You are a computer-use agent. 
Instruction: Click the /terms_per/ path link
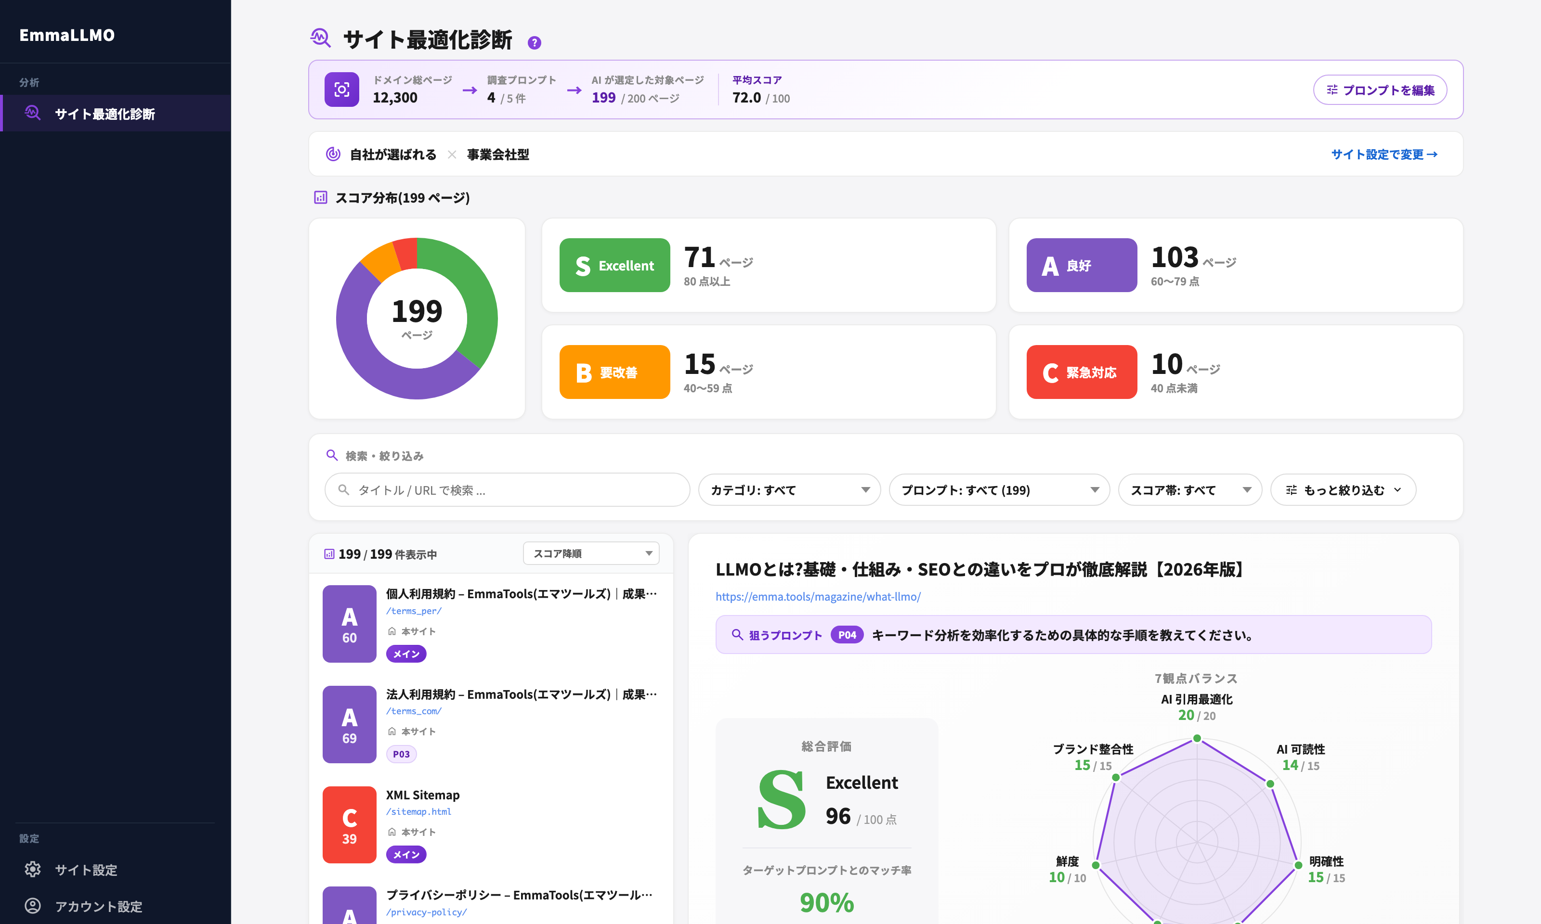click(414, 611)
